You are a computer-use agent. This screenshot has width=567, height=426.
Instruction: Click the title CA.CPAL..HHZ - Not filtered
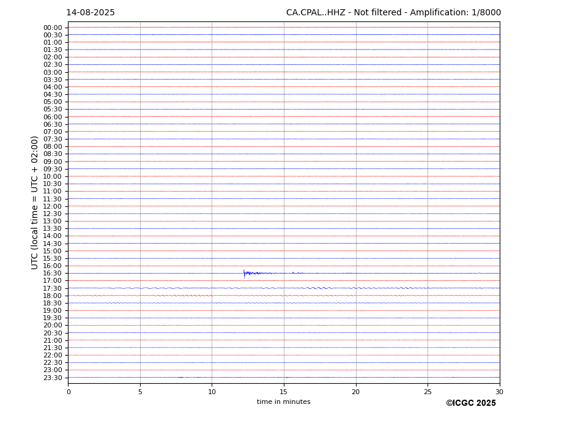pos(344,13)
